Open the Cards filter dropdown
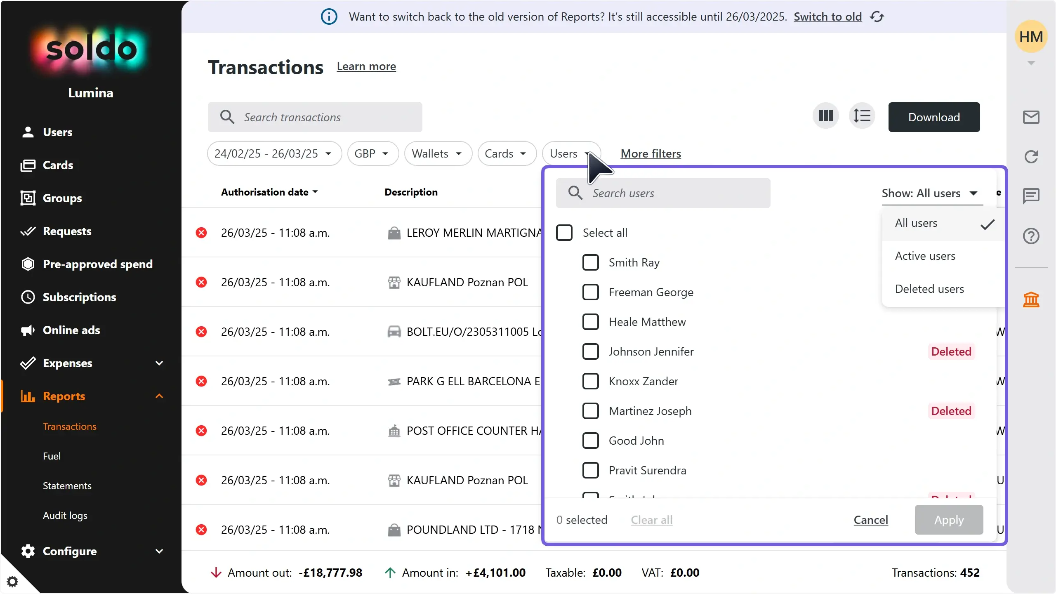This screenshot has height=594, width=1056. click(506, 153)
